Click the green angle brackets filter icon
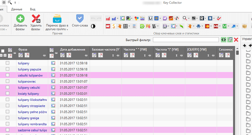This screenshot has width=252, height=135. click(224, 40)
